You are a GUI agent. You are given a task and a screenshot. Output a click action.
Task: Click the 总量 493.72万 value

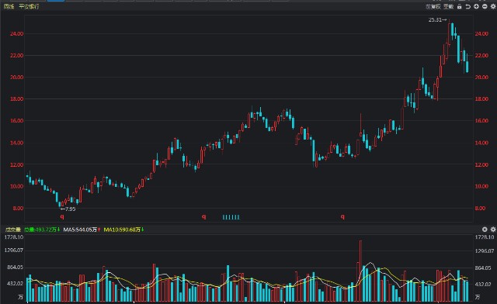coord(42,230)
